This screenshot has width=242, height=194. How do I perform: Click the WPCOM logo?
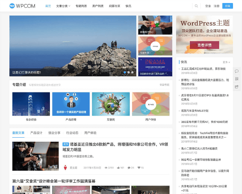22,6
